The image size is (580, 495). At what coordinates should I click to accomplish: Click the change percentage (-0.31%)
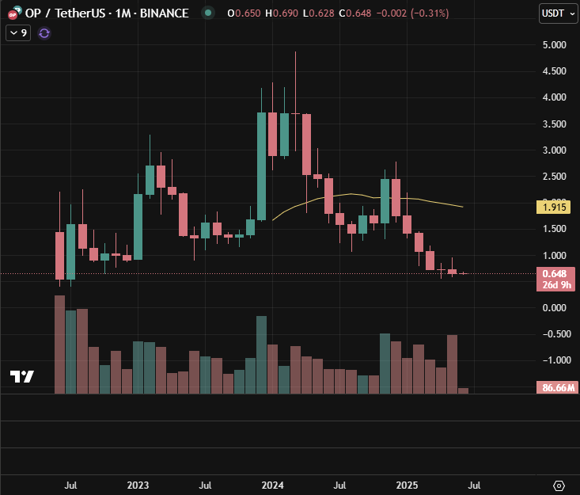(x=430, y=13)
